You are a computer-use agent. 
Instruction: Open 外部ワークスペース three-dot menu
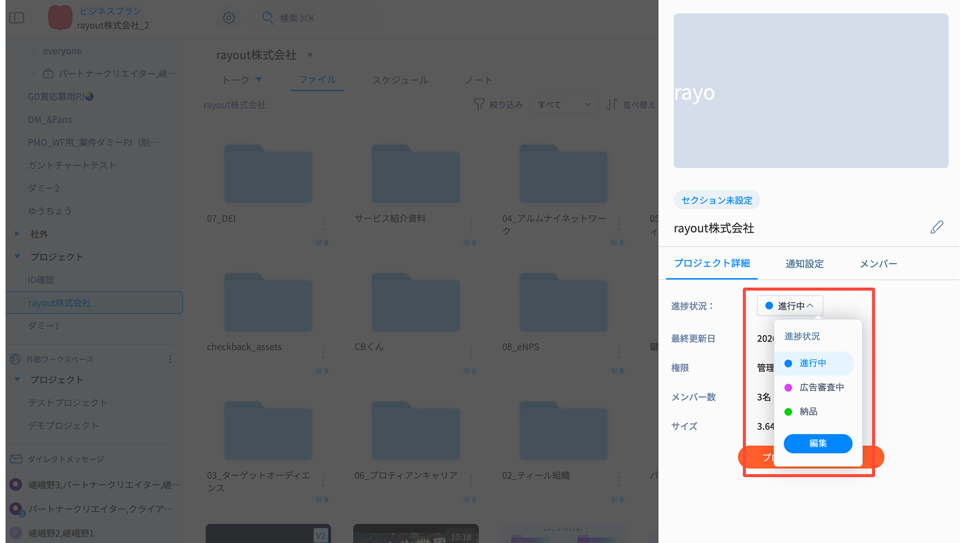coord(170,359)
